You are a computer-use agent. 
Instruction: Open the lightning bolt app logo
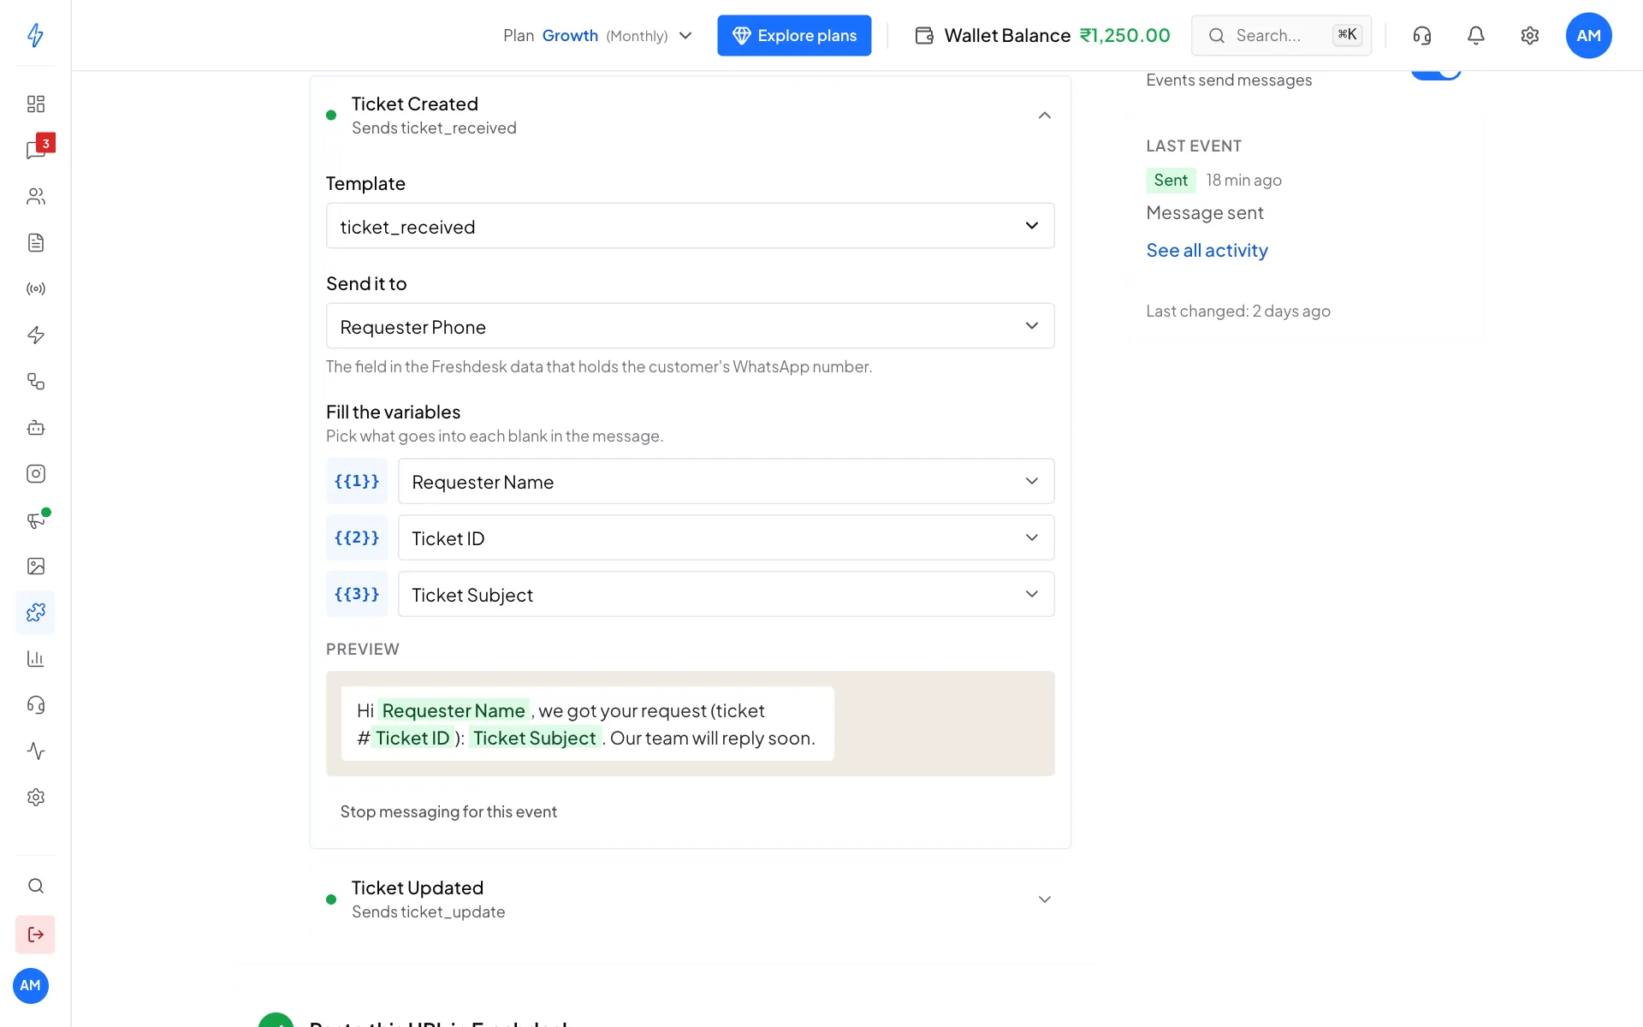tap(35, 35)
